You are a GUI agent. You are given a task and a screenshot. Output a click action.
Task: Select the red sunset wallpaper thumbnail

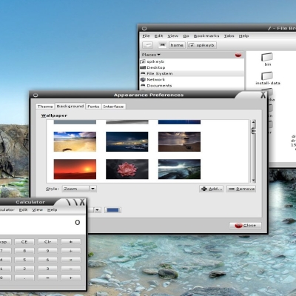75,169
